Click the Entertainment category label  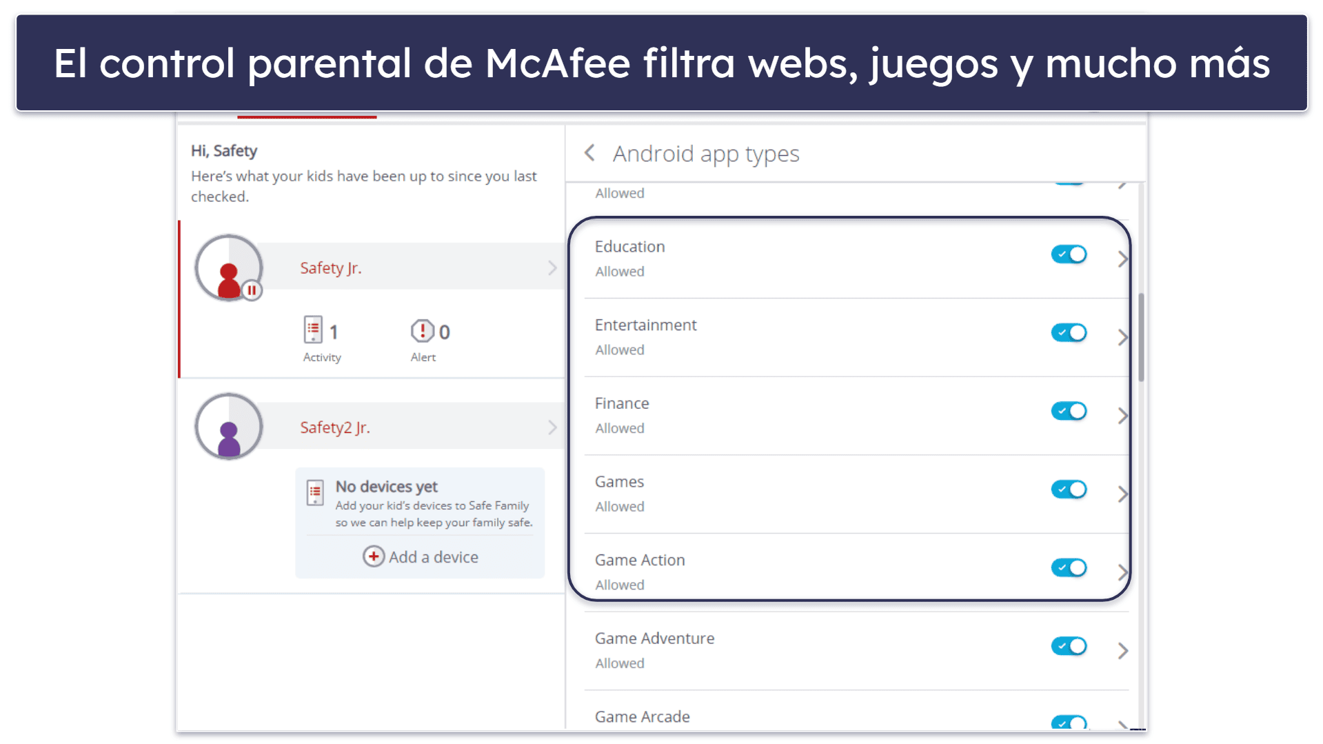point(645,325)
